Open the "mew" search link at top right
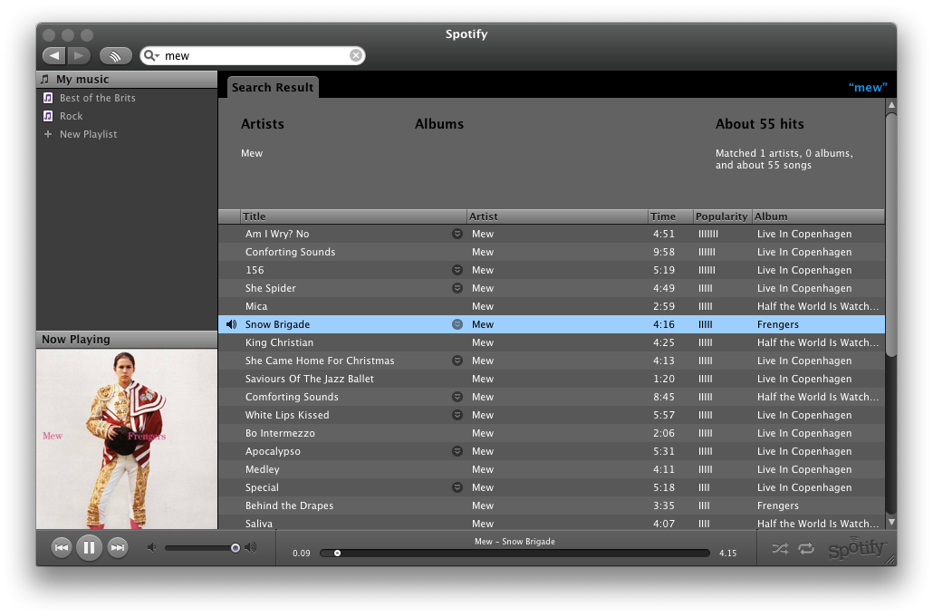Image resolution: width=933 pixels, height=616 pixels. 867,87
